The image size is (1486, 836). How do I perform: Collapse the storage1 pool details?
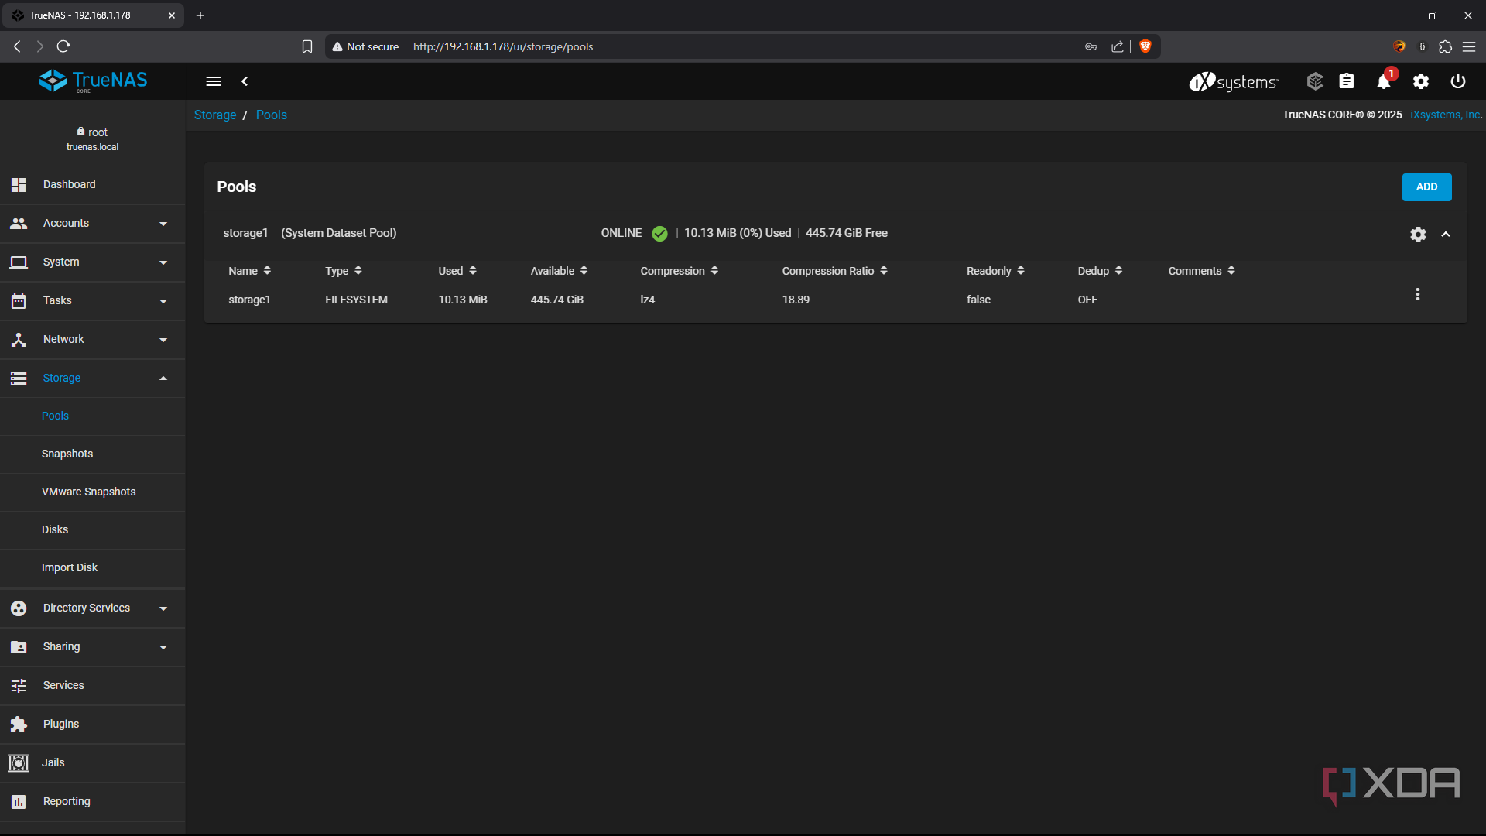tap(1446, 234)
